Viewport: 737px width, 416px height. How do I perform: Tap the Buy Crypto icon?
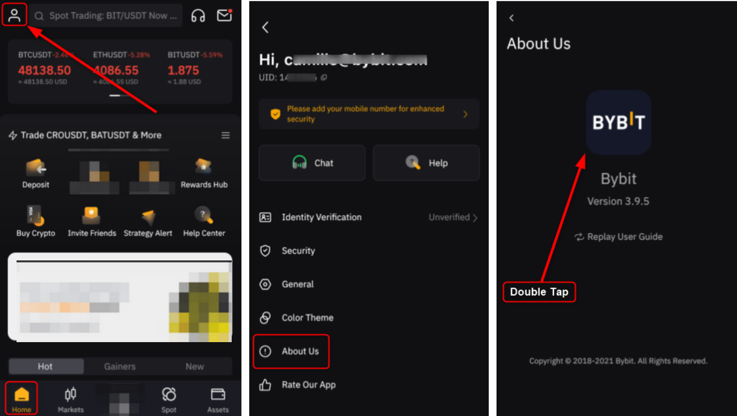[36, 216]
